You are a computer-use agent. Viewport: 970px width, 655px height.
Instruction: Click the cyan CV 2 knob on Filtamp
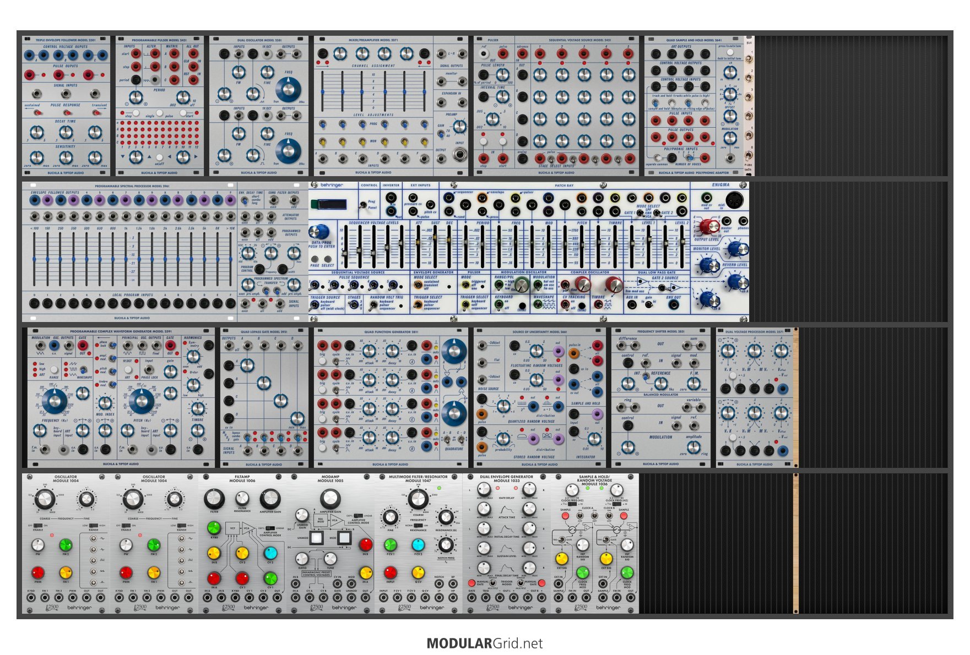click(270, 553)
